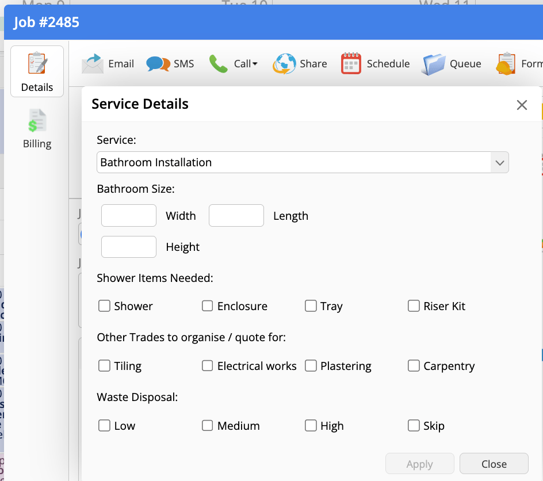Click the Apply button
Image resolution: width=543 pixels, height=481 pixels.
[419, 464]
